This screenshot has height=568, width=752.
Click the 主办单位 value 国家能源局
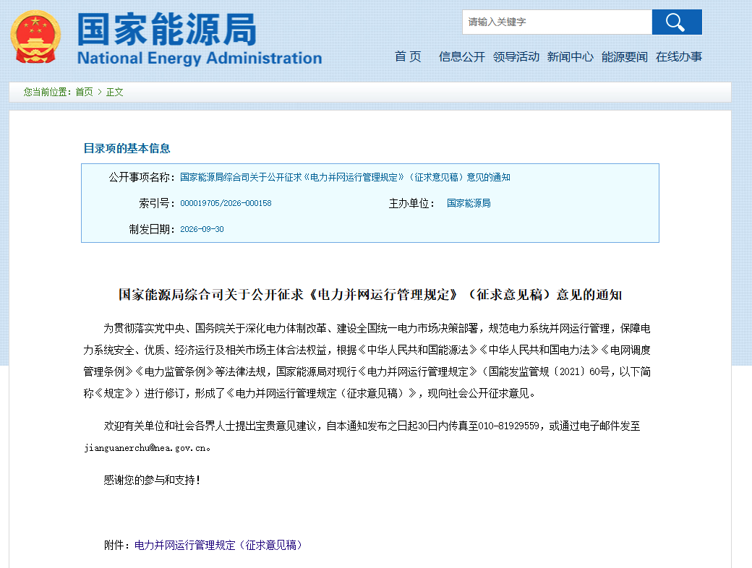point(469,203)
